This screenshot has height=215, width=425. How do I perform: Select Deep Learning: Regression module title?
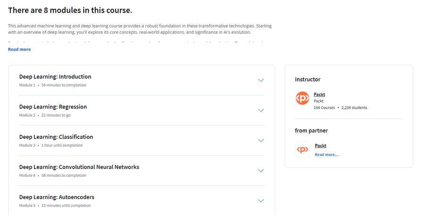click(53, 107)
